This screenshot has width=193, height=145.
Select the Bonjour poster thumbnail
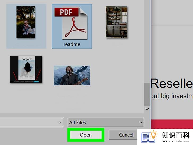(x=26, y=69)
